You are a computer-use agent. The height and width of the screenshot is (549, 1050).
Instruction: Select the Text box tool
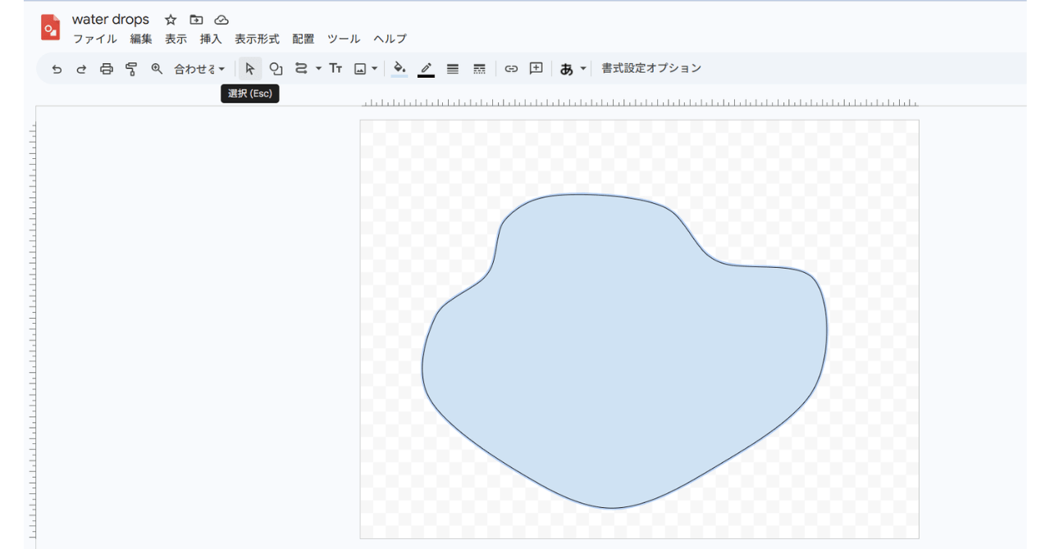click(336, 69)
